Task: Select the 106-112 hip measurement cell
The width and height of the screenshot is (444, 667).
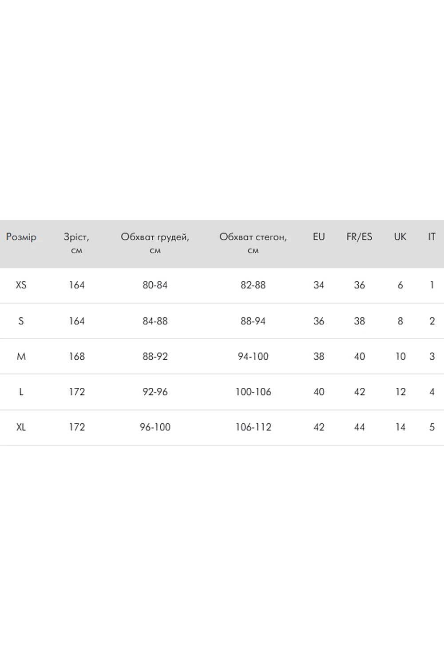Action: [253, 427]
